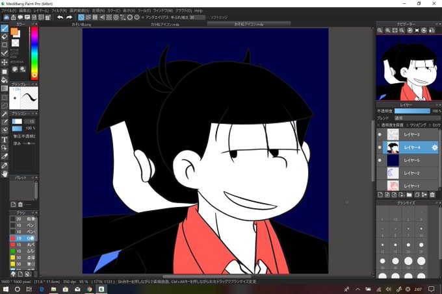Enable the radial snap guide
Image resolution: width=442 pixels, height=294 pixels.
pos(109,18)
